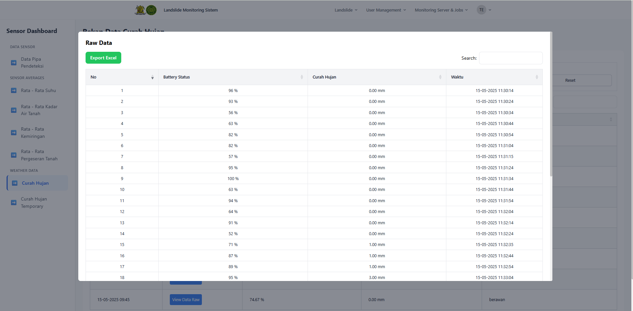Sort table by the No column

point(122,77)
